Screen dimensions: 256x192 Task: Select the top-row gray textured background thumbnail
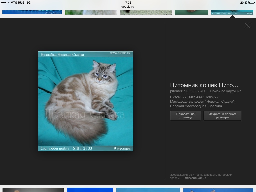tap(146, 12)
